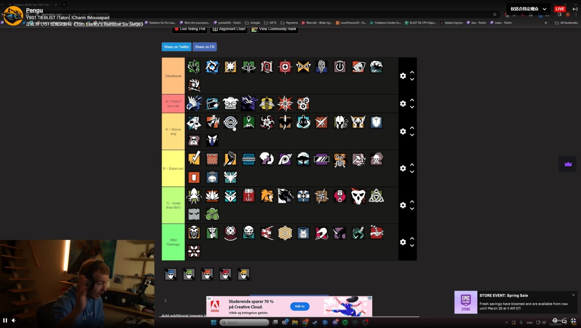Image resolution: width=581 pixels, height=328 pixels.
Task: Move Utter Garbage row down
Action: pos(412,246)
